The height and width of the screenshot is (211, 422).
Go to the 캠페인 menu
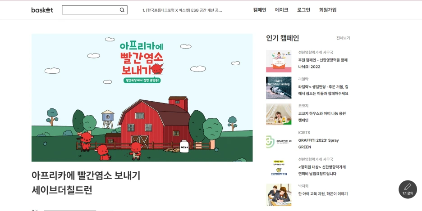(260, 10)
